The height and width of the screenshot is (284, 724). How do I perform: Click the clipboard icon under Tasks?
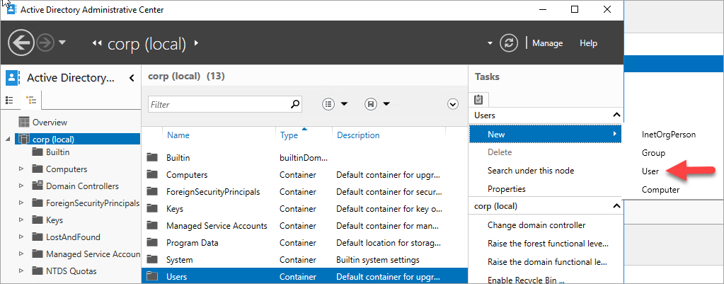click(479, 100)
